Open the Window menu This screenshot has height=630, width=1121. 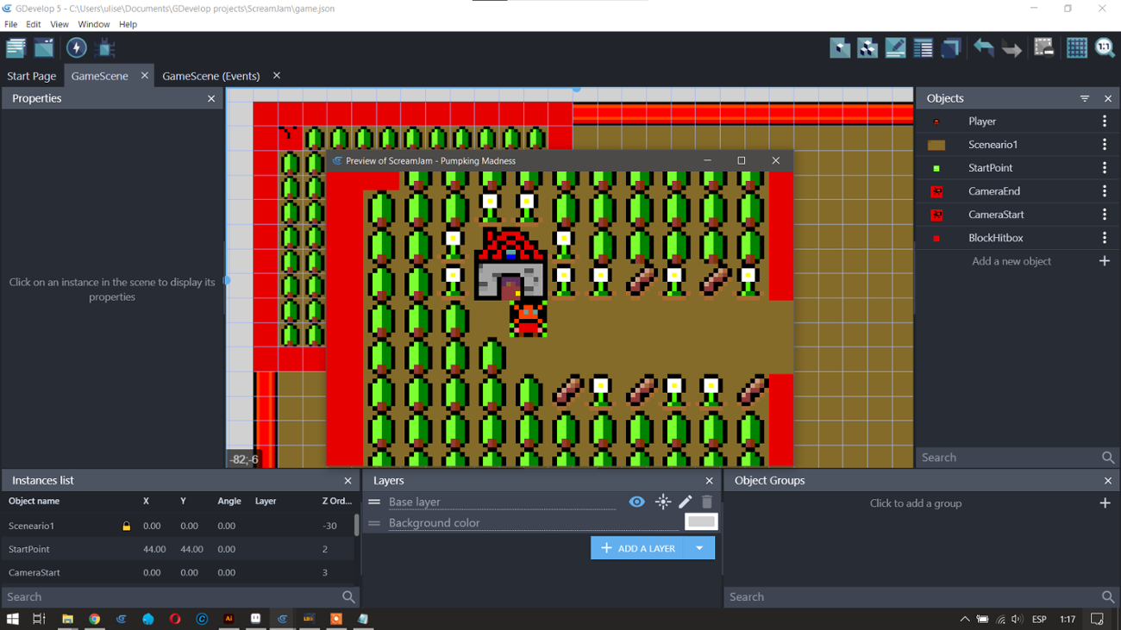click(93, 23)
